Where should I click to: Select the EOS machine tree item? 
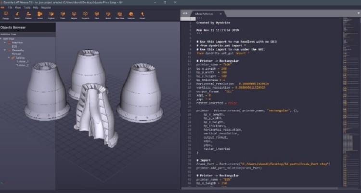tap(15, 46)
